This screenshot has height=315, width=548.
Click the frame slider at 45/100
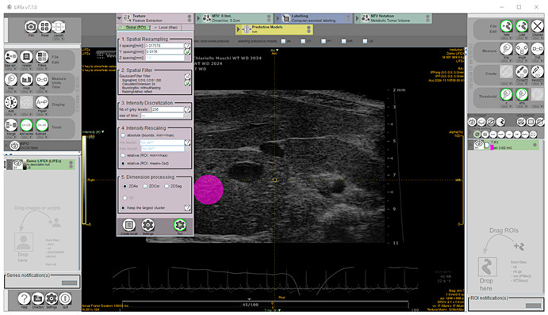coord(250,305)
